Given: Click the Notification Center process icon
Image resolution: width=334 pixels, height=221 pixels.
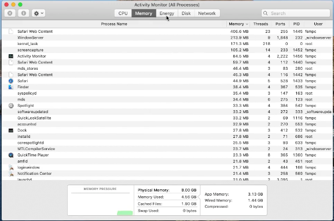Looking at the screenshot, I should pyautogui.click(x=11, y=174).
